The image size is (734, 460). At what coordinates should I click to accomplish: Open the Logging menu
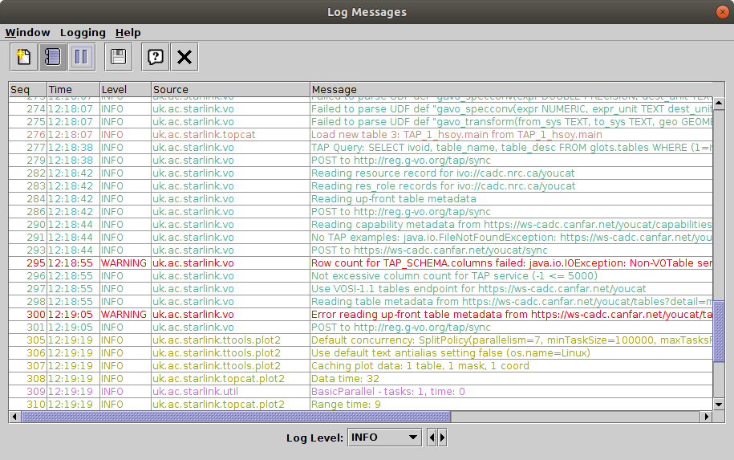(x=83, y=33)
